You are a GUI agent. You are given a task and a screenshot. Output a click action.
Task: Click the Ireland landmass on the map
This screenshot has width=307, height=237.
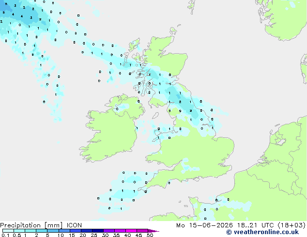[x=111, y=129]
